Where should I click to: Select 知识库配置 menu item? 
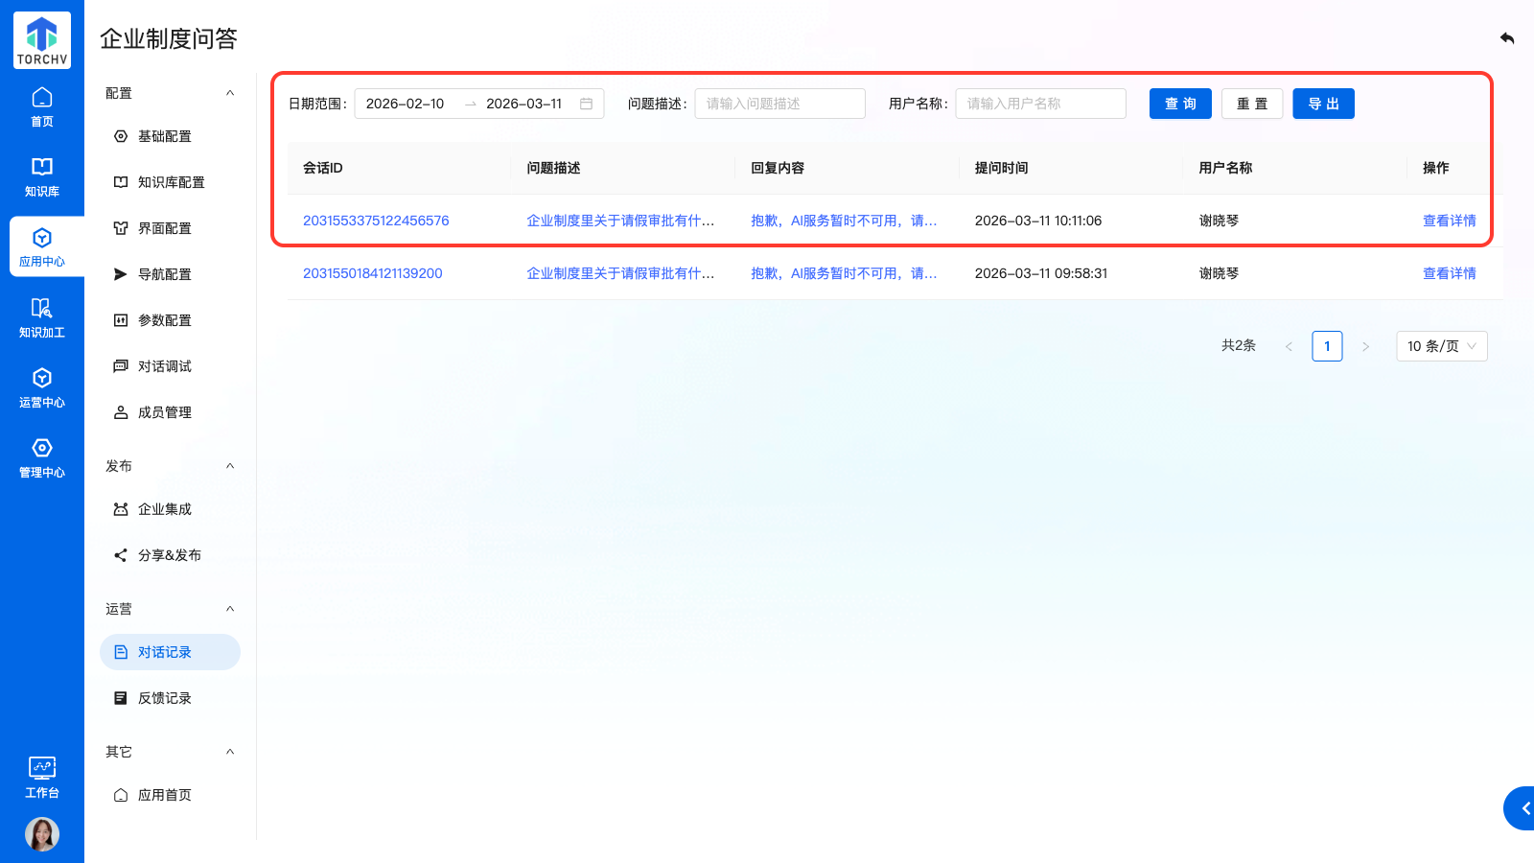pos(171,182)
